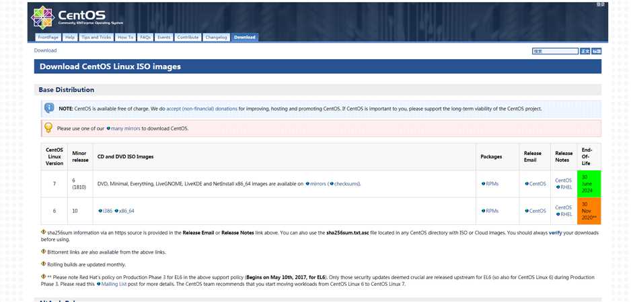Open the Changelog tab
Image resolution: width=631 pixels, height=302 pixels.
point(216,38)
